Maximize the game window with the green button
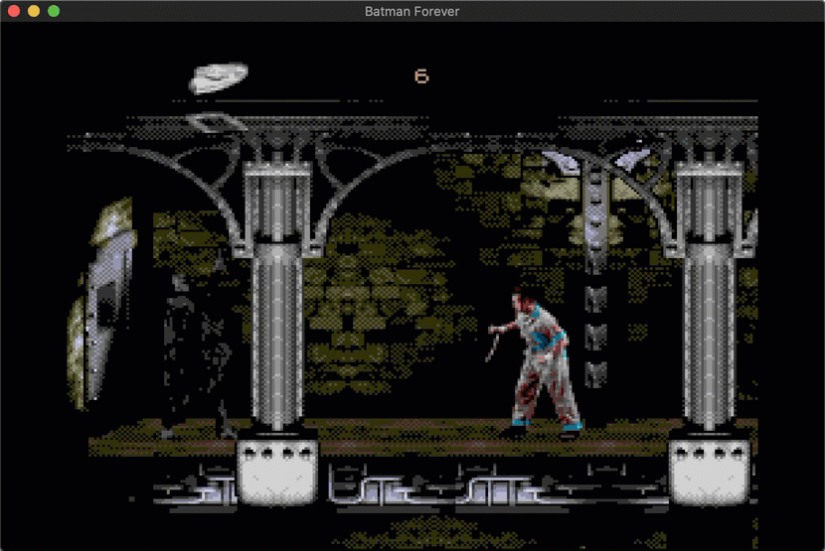825x551 pixels. click(x=54, y=11)
